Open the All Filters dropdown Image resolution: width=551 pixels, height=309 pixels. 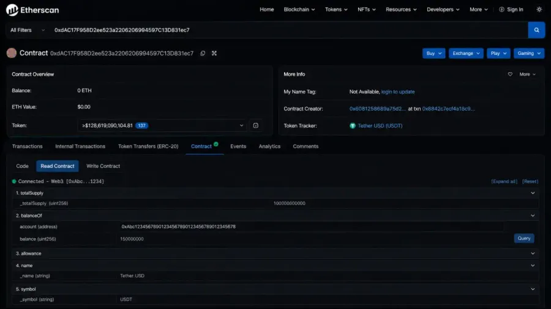tap(28, 30)
